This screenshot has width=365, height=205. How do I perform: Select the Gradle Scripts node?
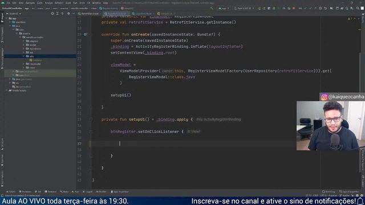[18, 91]
